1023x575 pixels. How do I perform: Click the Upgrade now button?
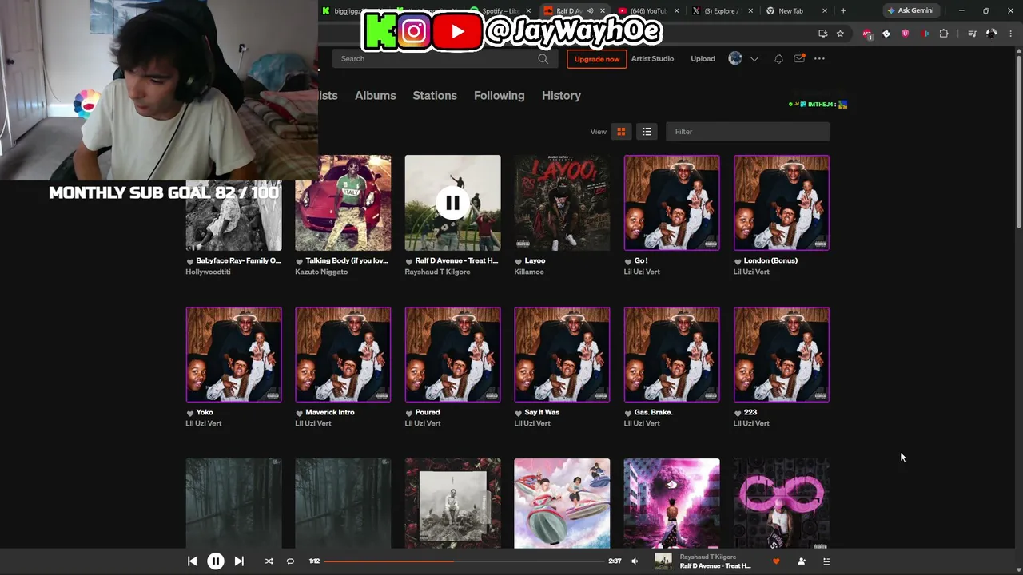coord(596,59)
